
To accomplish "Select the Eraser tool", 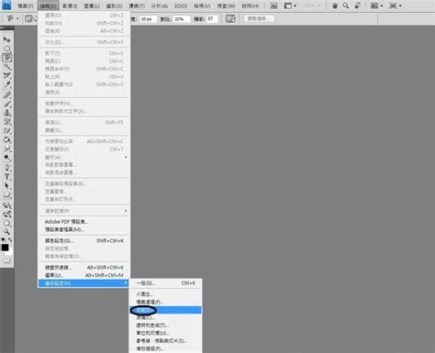I will point(6,131).
